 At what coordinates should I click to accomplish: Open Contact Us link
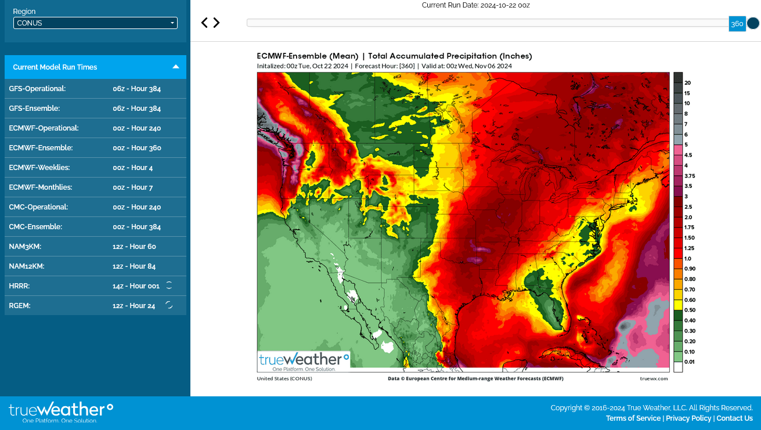734,418
